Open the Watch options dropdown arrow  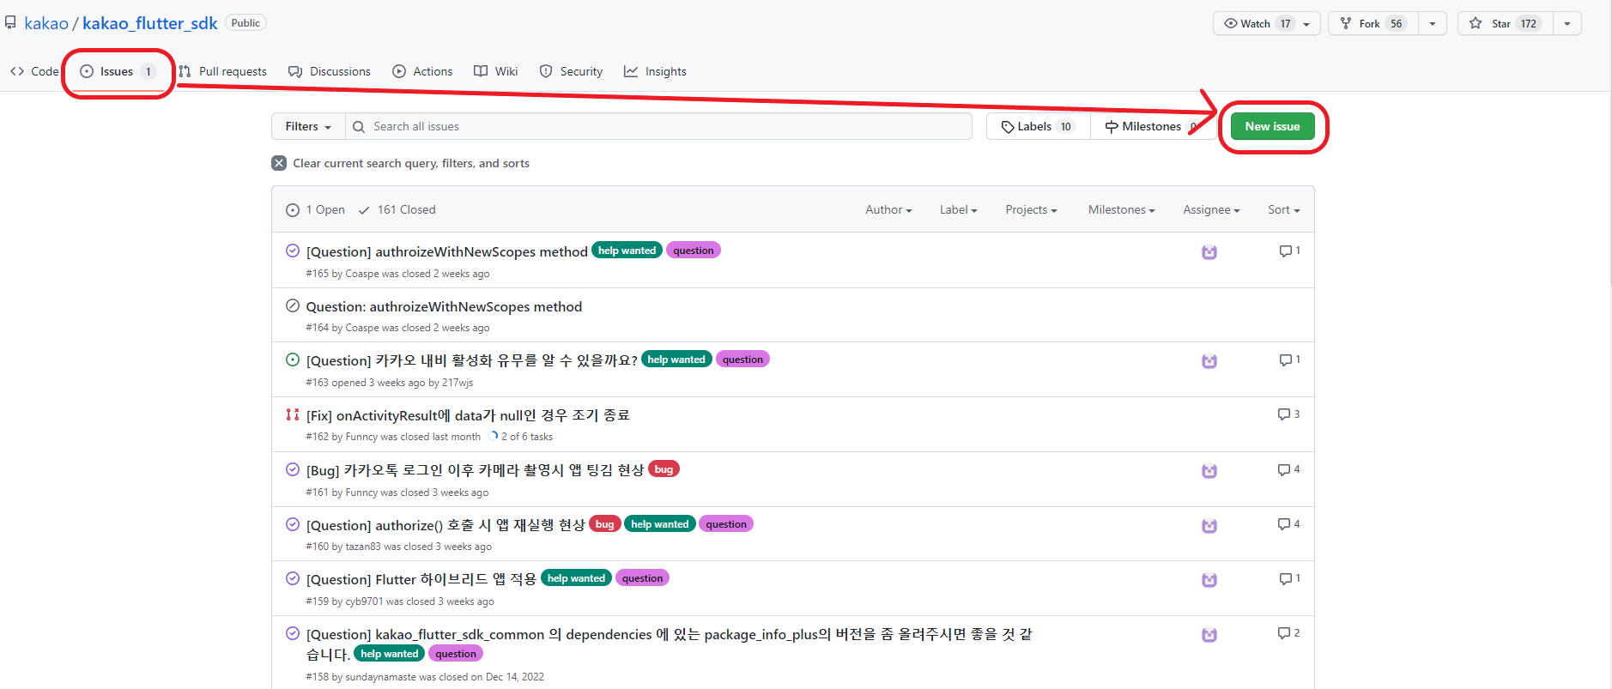[1307, 23]
